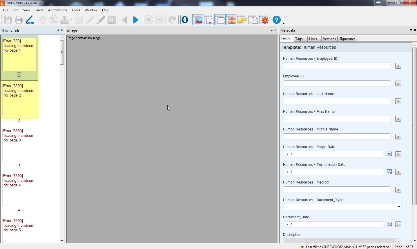This screenshot has height=249, width=417.
Task: Click the arrow button beside Document_Date field
Action: coord(398,224)
